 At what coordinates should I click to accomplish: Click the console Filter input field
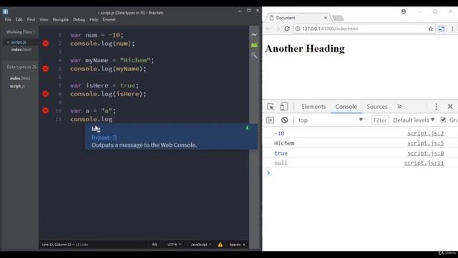tap(380, 120)
